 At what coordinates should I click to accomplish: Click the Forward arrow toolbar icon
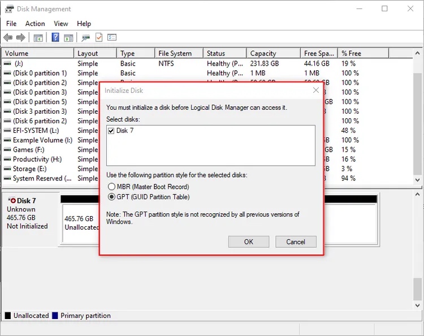point(21,37)
